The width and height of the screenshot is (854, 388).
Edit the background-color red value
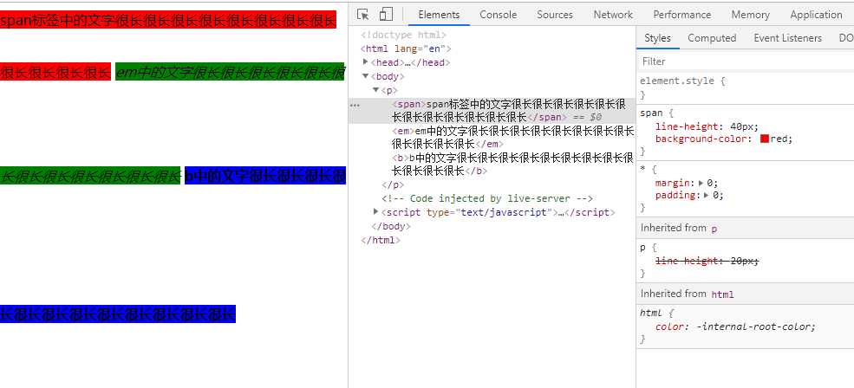(x=779, y=139)
